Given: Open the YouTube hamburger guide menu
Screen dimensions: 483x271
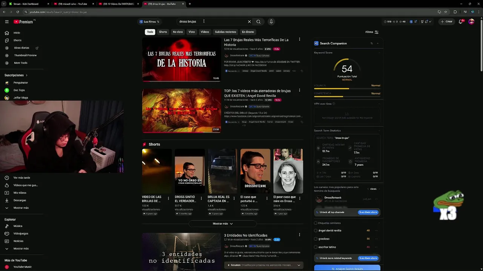Looking at the screenshot, I should tap(7, 22).
